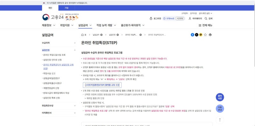The height and width of the screenshot is (126, 255).
Task: Open the 실업급여 top menu
Action: pos(85,25)
